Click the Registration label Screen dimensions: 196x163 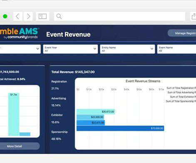point(59,82)
